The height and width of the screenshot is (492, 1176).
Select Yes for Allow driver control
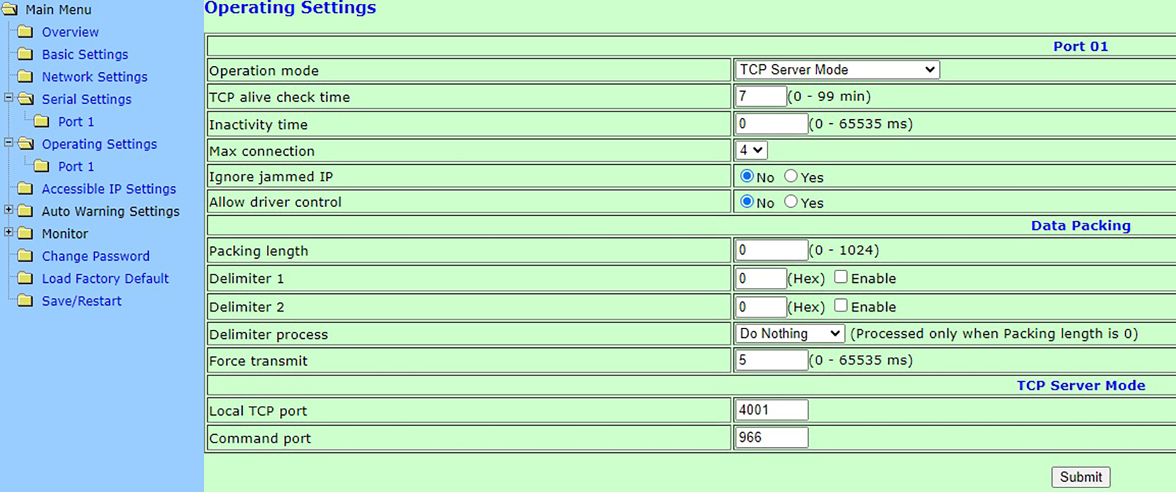click(x=791, y=202)
